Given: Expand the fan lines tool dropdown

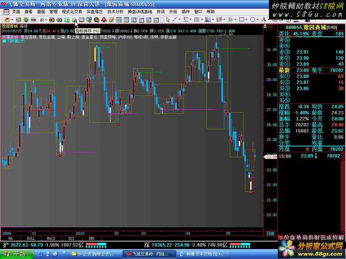Looking at the screenshot, I should tap(213, 20).
